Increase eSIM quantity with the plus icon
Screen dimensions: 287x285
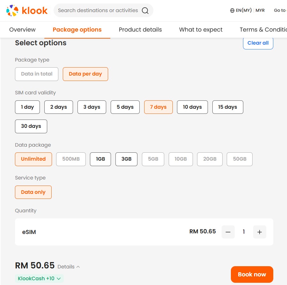[x=260, y=232]
